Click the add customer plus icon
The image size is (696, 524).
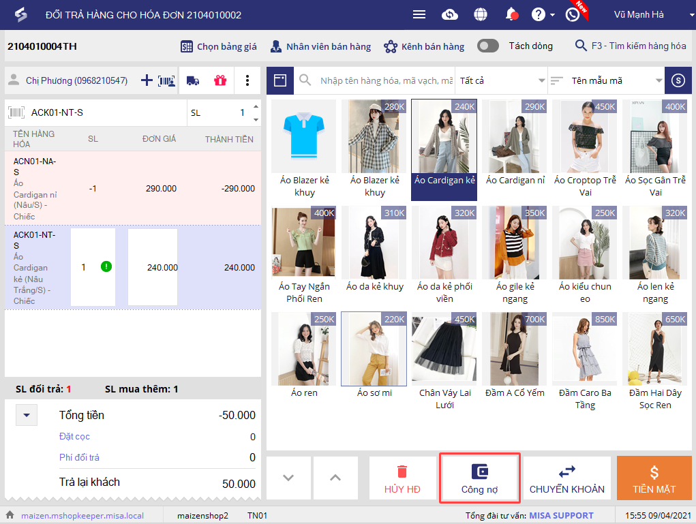click(147, 80)
